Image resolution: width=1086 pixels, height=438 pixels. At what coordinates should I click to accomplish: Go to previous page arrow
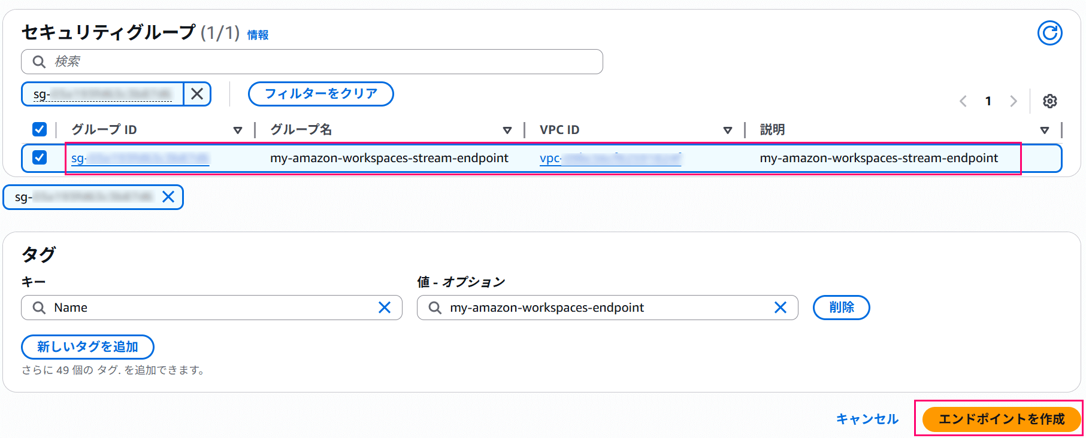963,101
